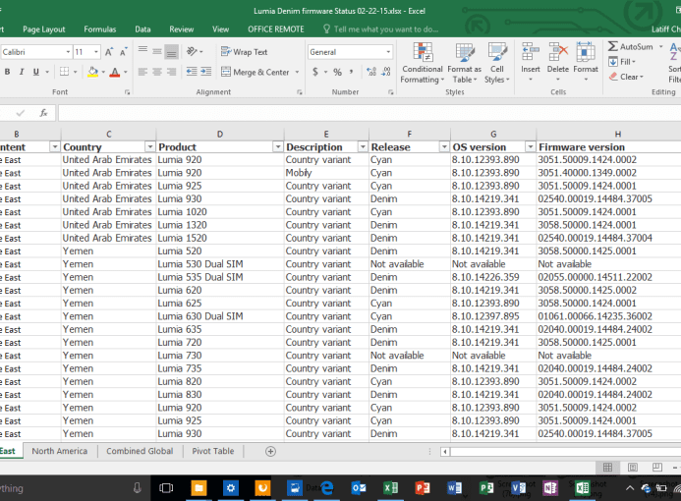Open the Data tab
The image size is (681, 501).
(x=142, y=29)
